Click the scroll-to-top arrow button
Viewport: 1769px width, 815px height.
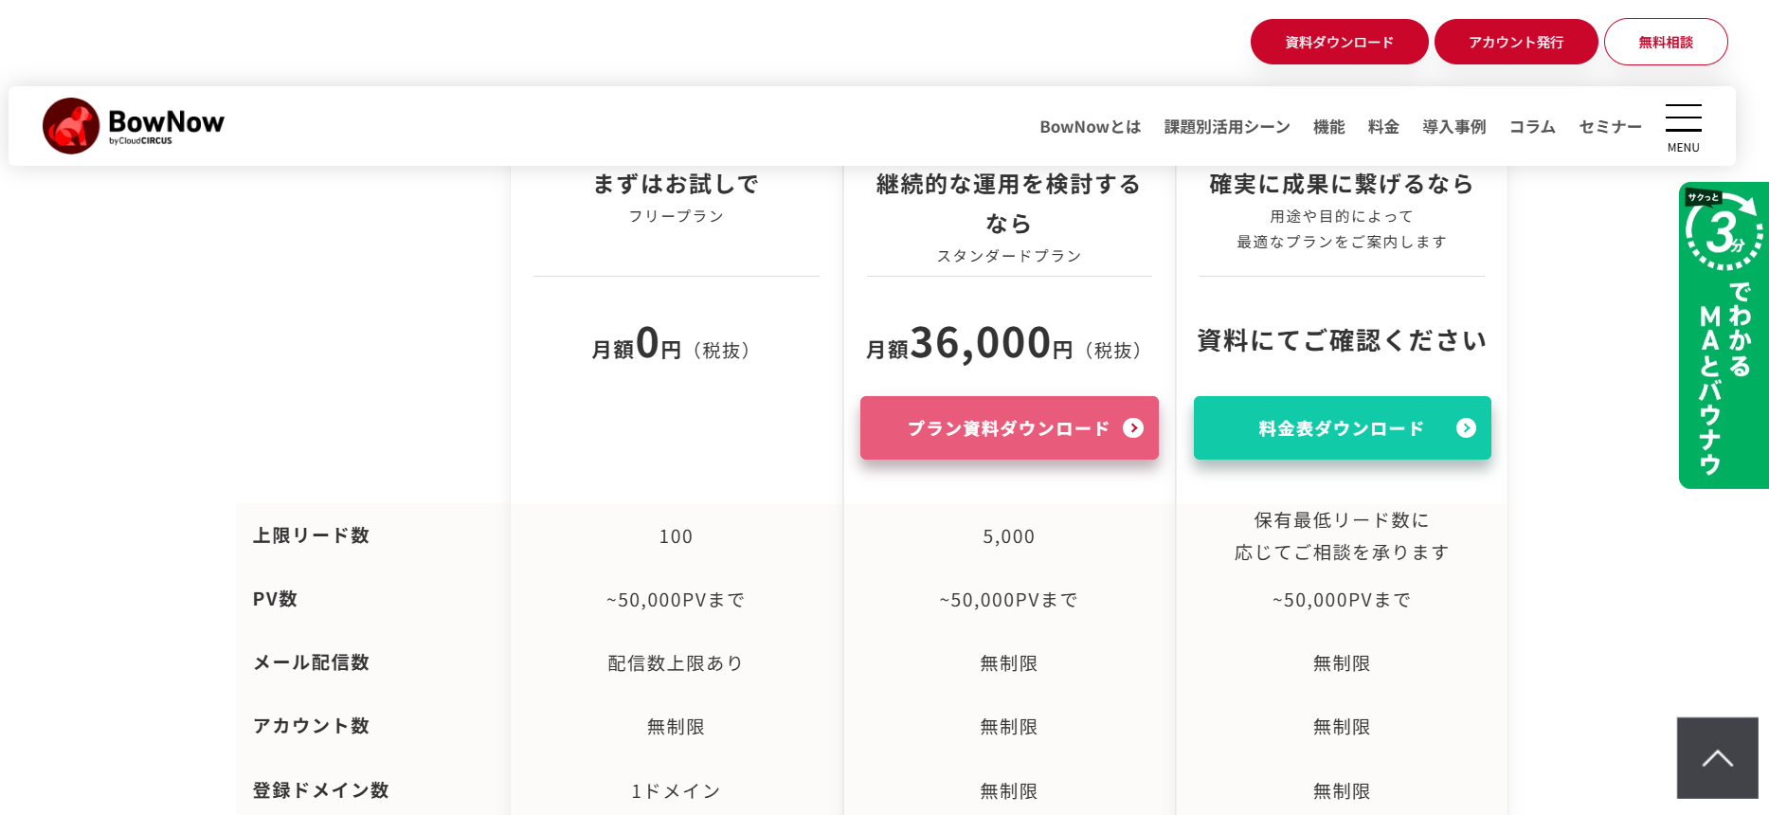1717,757
